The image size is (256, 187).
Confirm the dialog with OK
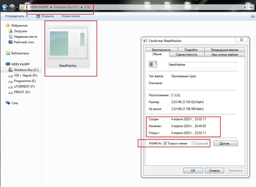pyautogui.click(x=193, y=171)
